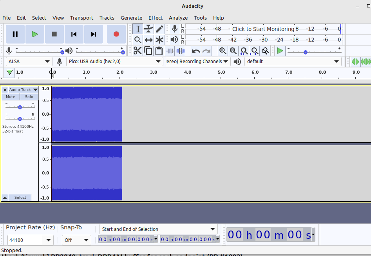Select the Multi-Tool
371x256 pixels.
[159, 40]
